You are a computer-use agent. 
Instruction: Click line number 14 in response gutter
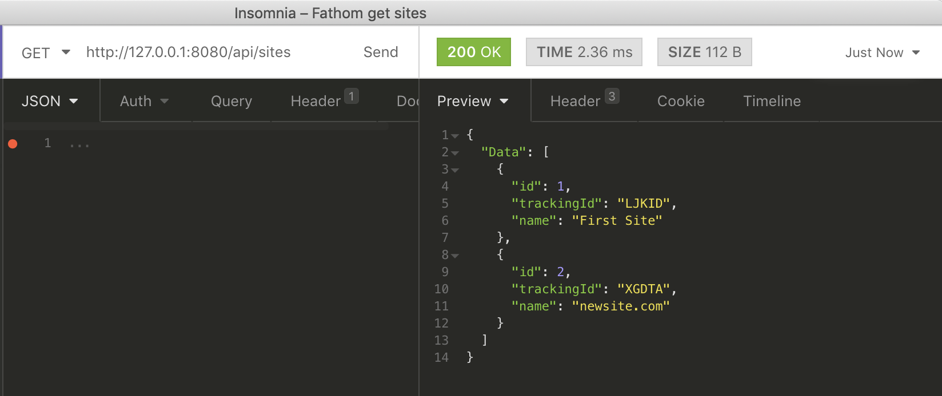coord(441,357)
